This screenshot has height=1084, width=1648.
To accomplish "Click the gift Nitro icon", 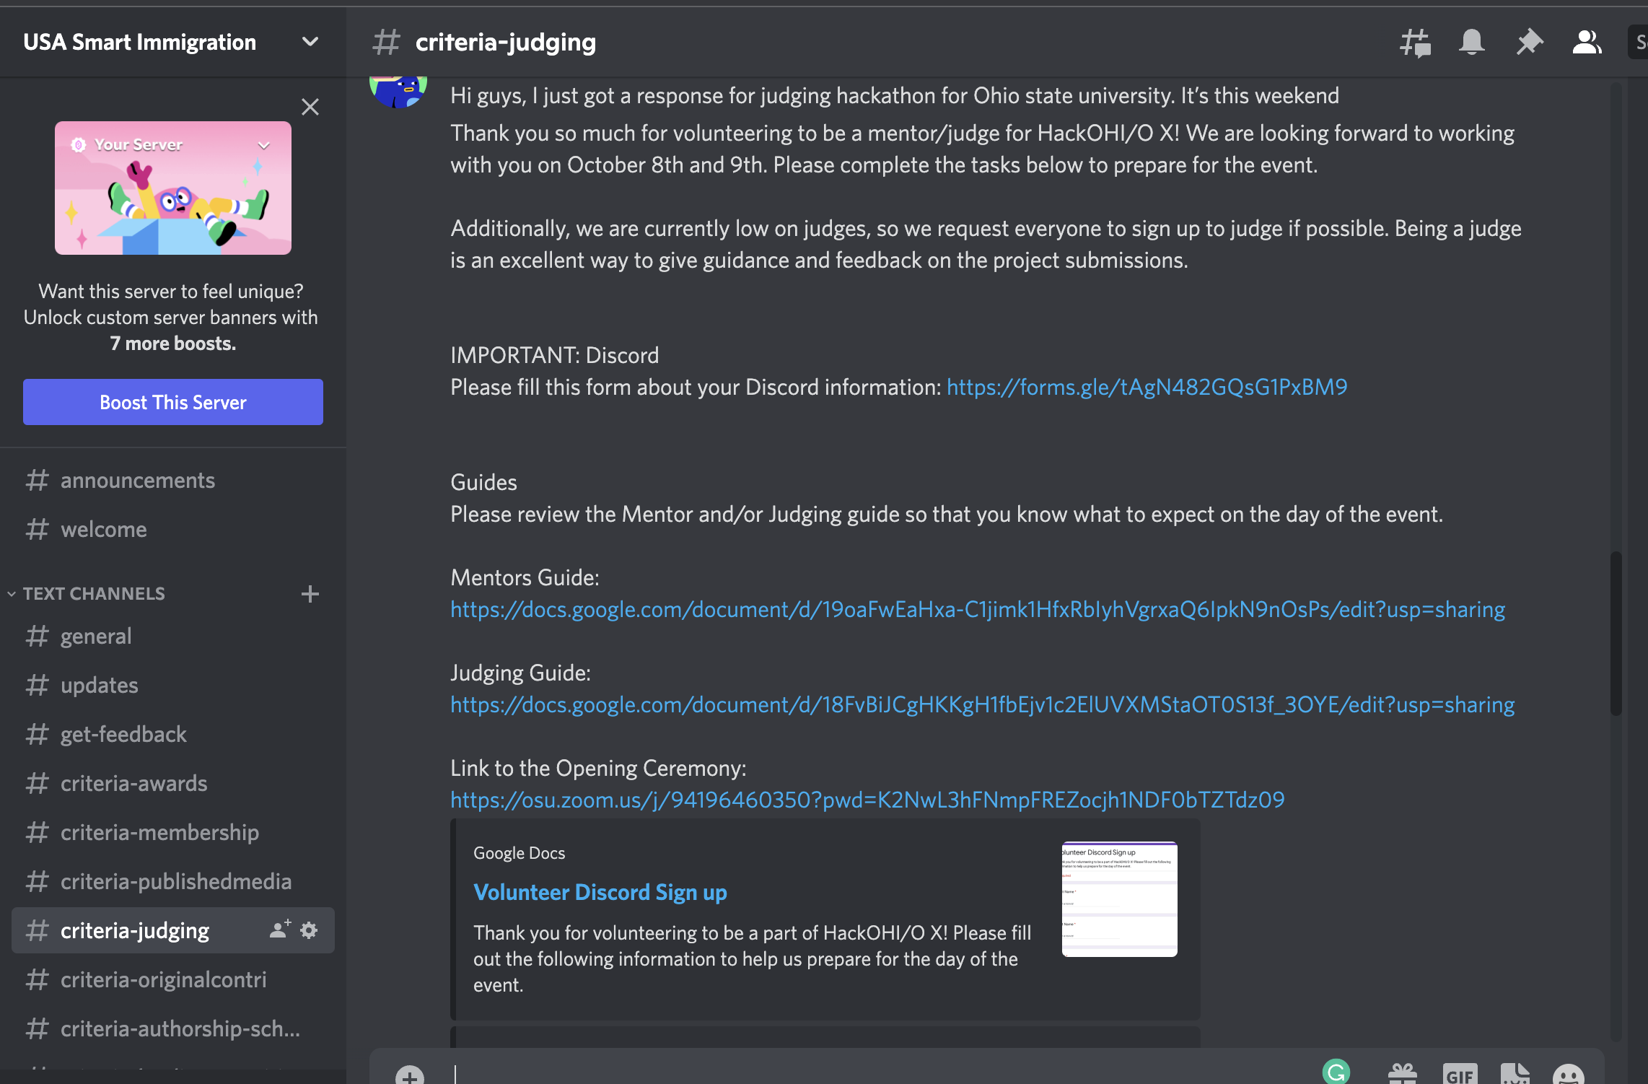I will [1403, 1075].
